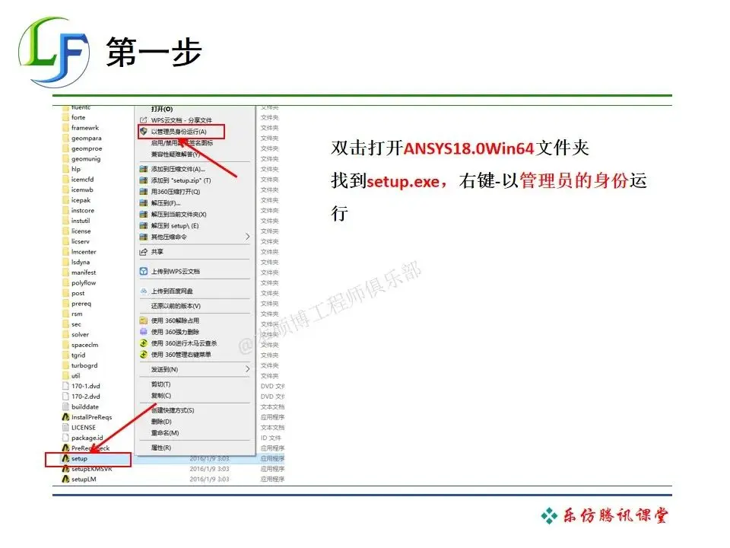Select the instcore folder name
This screenshot has width=730, height=548.
(83, 211)
